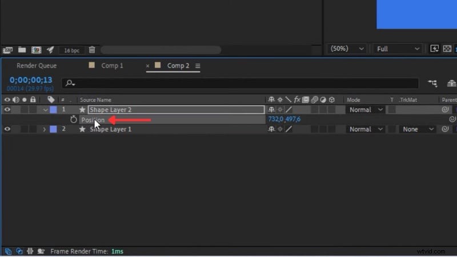Image resolution: width=457 pixels, height=257 pixels.
Task: Expand Shape Layer 1 properties
Action: pyautogui.click(x=45, y=129)
